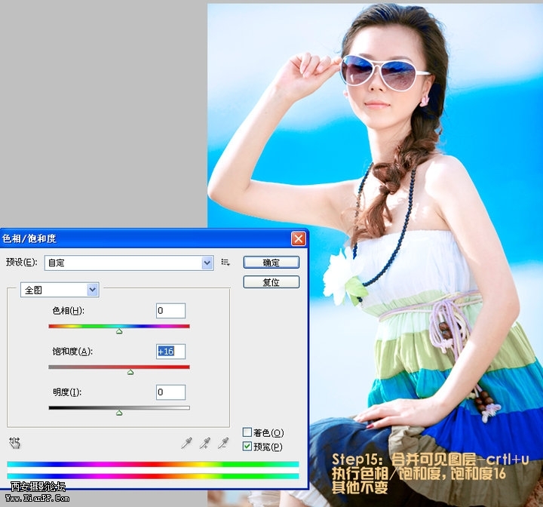543x507 pixels.
Task: Click the 饱和度 slider handle
Action: pyautogui.click(x=130, y=372)
